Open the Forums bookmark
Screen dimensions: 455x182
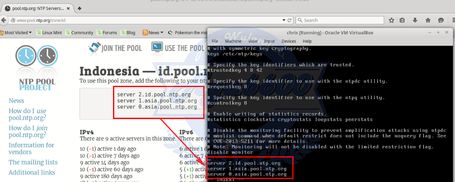[107, 33]
